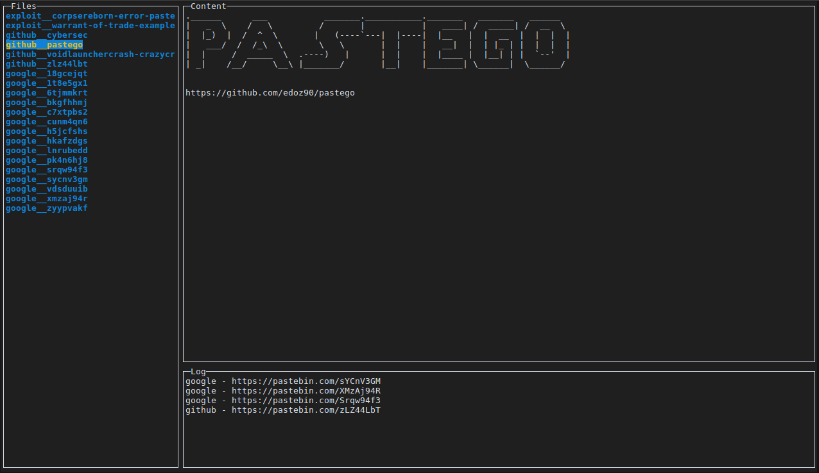
Task: Select file exploit__corpsereborn-error-paste
Action: tap(91, 16)
